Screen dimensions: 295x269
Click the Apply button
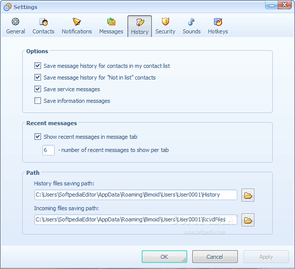tap(266, 257)
